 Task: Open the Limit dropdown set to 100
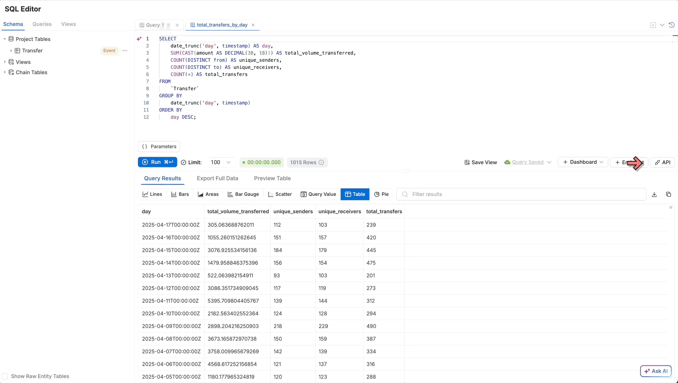220,163
